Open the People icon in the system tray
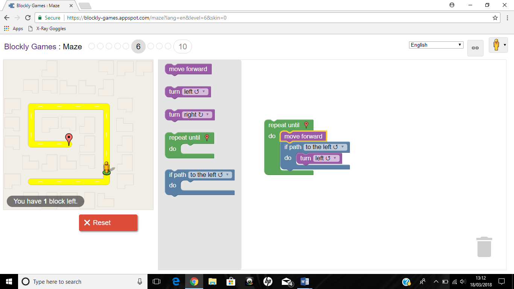 coord(423,281)
